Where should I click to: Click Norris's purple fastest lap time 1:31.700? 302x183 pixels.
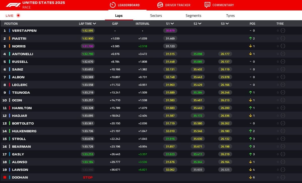tap(88, 46)
